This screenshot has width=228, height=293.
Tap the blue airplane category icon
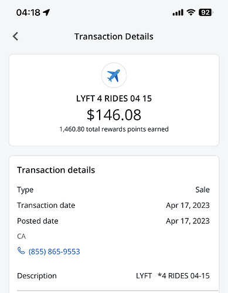114,75
